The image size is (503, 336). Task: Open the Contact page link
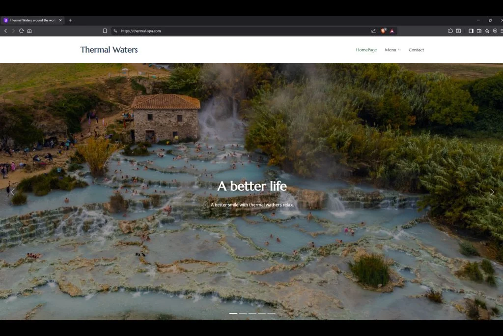click(x=416, y=50)
